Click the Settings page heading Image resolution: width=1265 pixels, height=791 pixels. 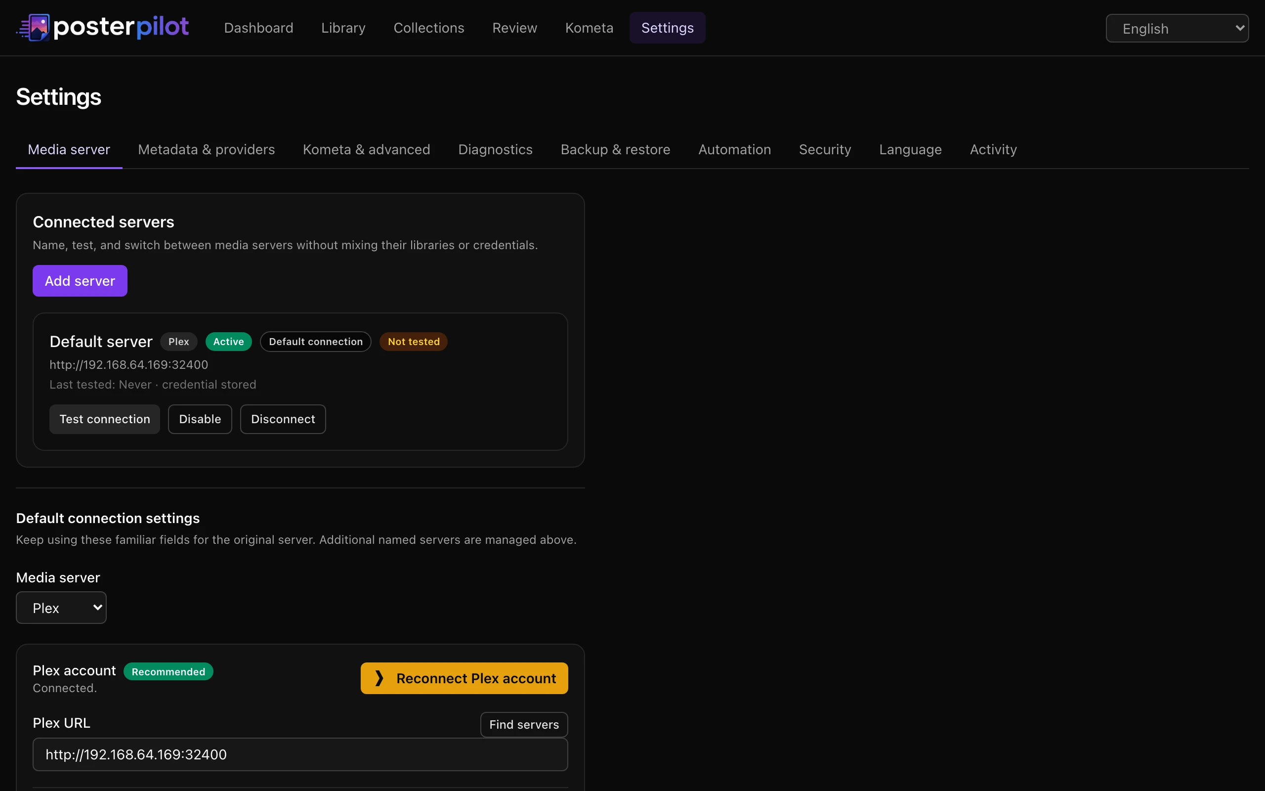coord(58,97)
